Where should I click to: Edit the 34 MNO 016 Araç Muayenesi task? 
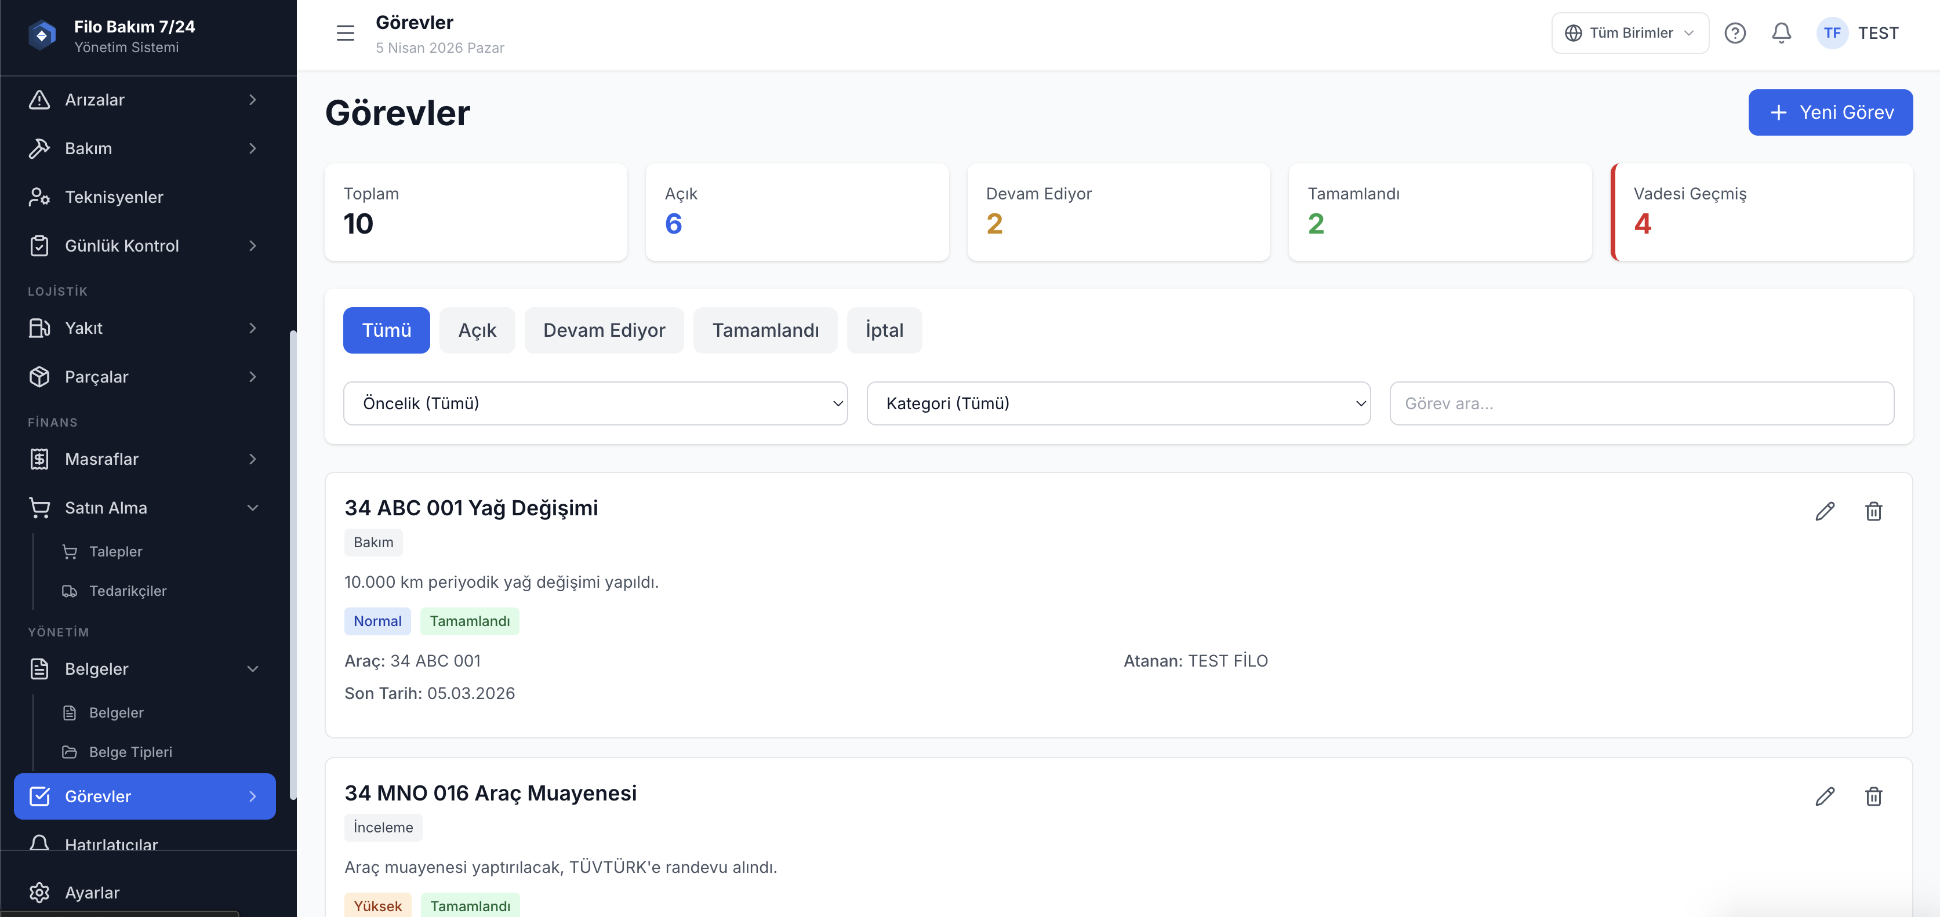[x=1825, y=796]
